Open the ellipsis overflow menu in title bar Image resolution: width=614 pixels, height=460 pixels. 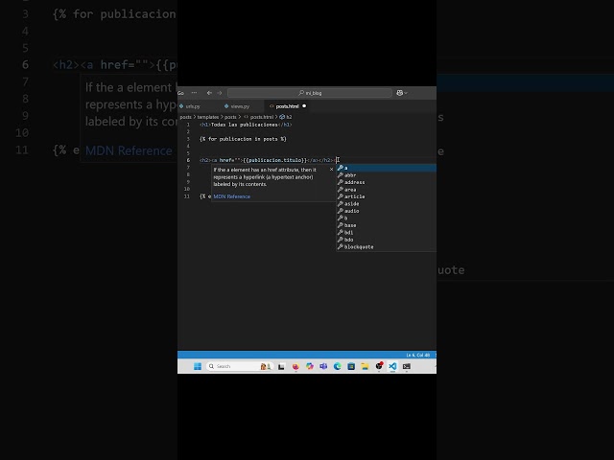[194, 93]
